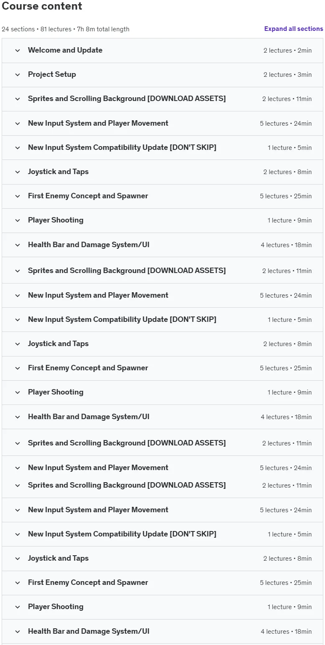This screenshot has width=325, height=645.
Task: Expand the first Joystick and Taps section
Action: [x=162, y=172]
